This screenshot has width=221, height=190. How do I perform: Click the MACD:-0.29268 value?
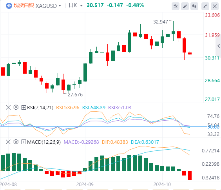81,142
